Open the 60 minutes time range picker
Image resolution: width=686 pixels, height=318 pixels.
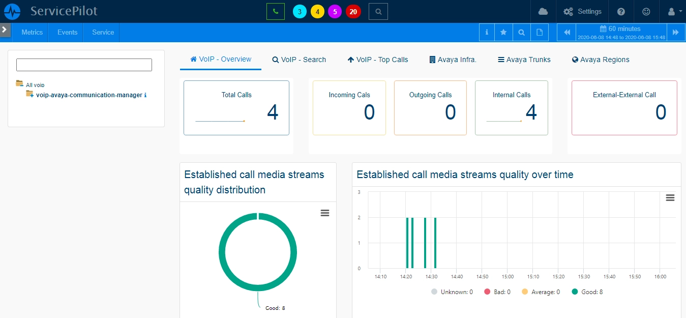[x=621, y=32]
